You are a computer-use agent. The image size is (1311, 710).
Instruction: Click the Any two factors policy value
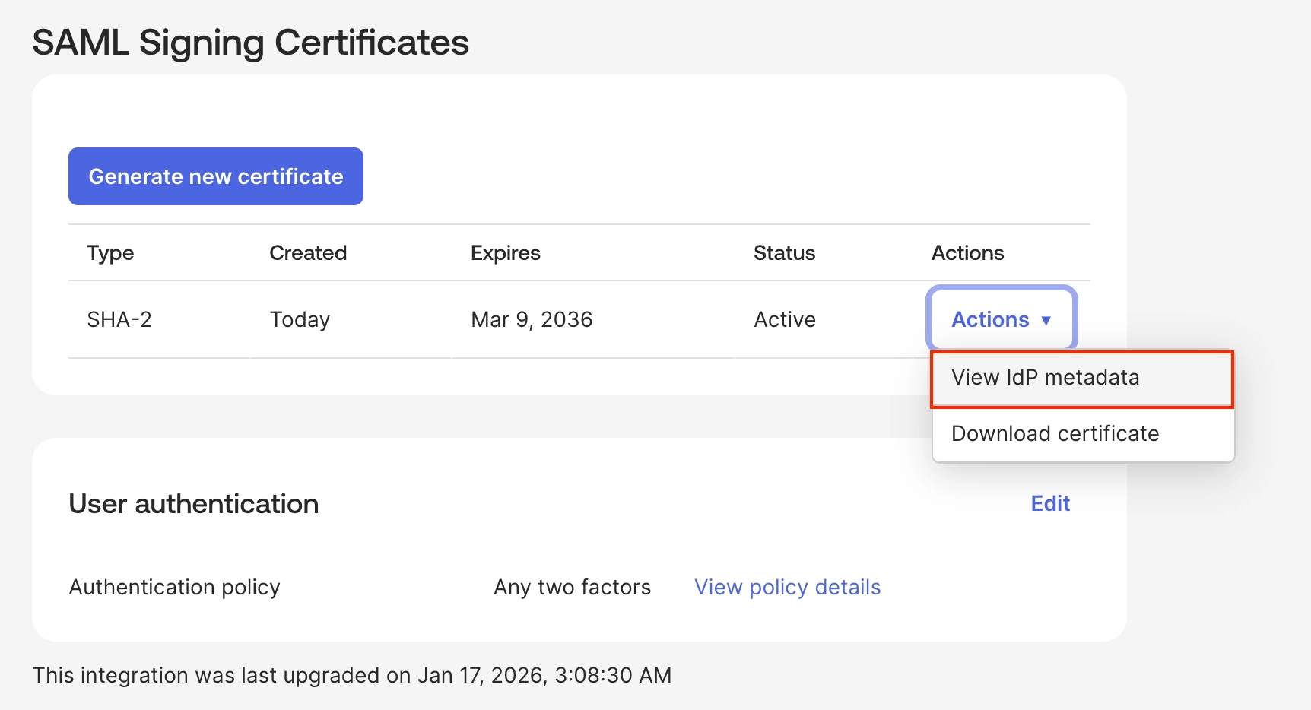click(x=572, y=587)
